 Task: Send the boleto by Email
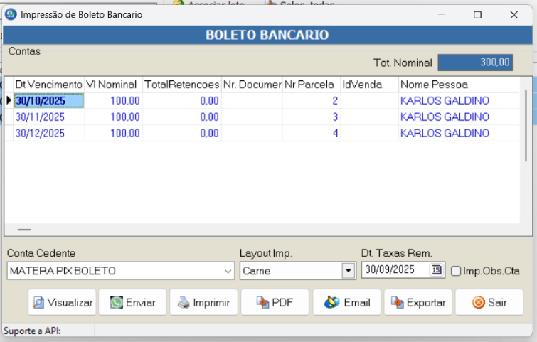pyautogui.click(x=346, y=302)
